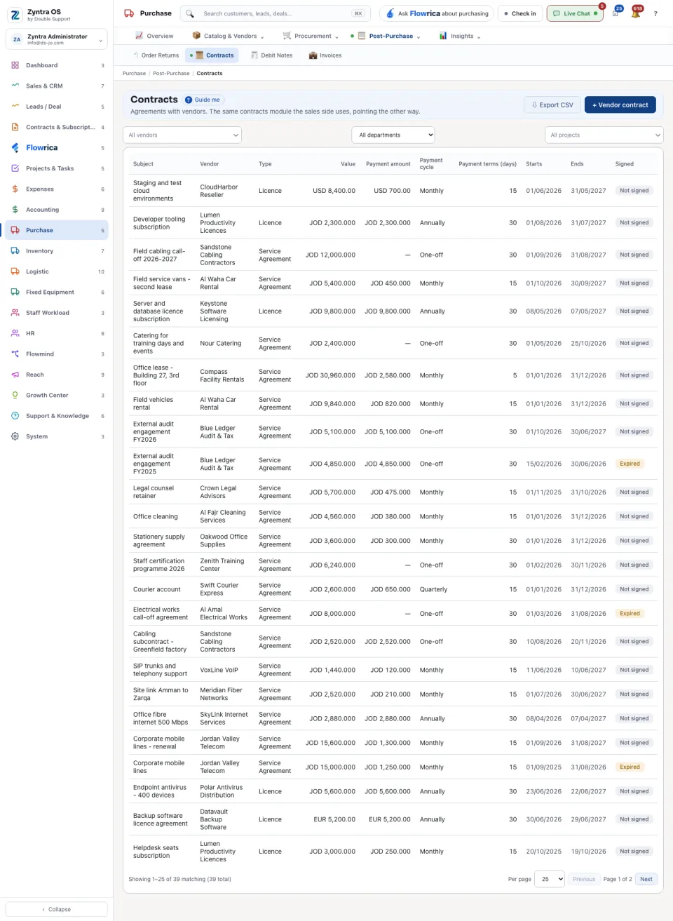The image size is (673, 921).
Task: Click Ask Flowrica about purchasing
Action: [x=437, y=13]
